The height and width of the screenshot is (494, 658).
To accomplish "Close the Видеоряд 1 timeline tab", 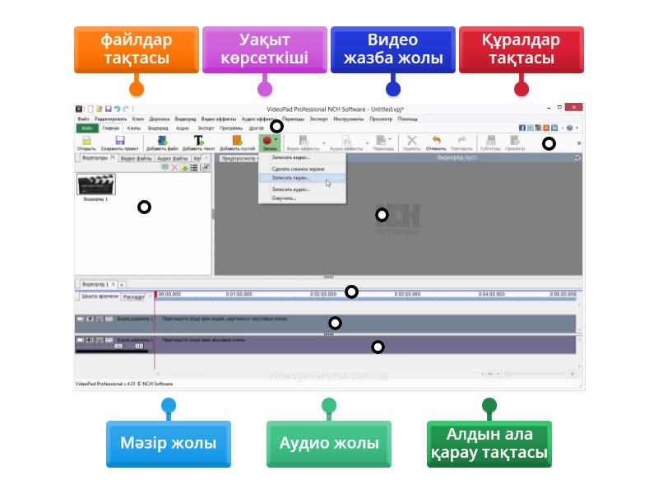I will 114,284.
